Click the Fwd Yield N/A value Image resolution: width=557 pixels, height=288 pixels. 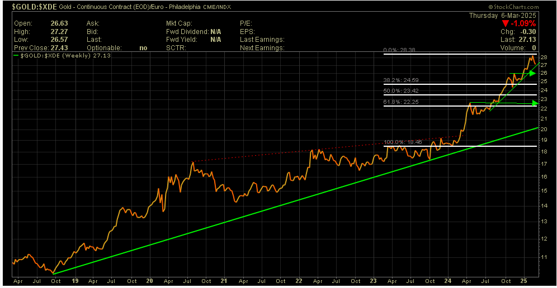coord(216,40)
